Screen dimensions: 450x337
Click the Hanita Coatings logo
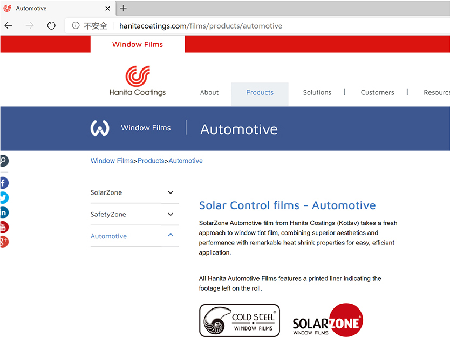(x=138, y=81)
